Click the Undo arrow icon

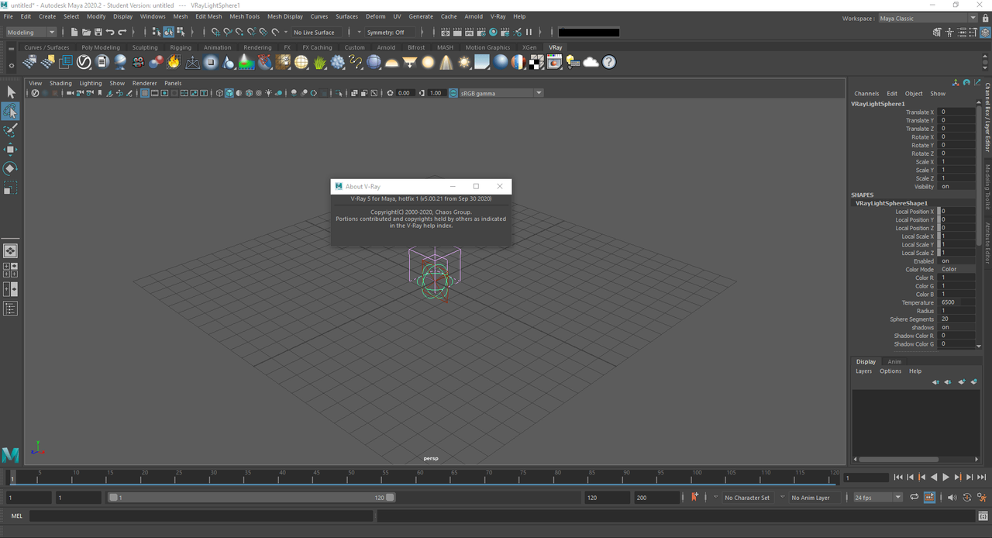click(x=110, y=32)
